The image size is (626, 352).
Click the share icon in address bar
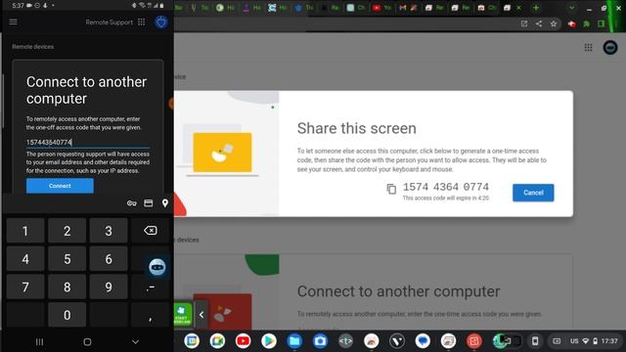tap(539, 23)
